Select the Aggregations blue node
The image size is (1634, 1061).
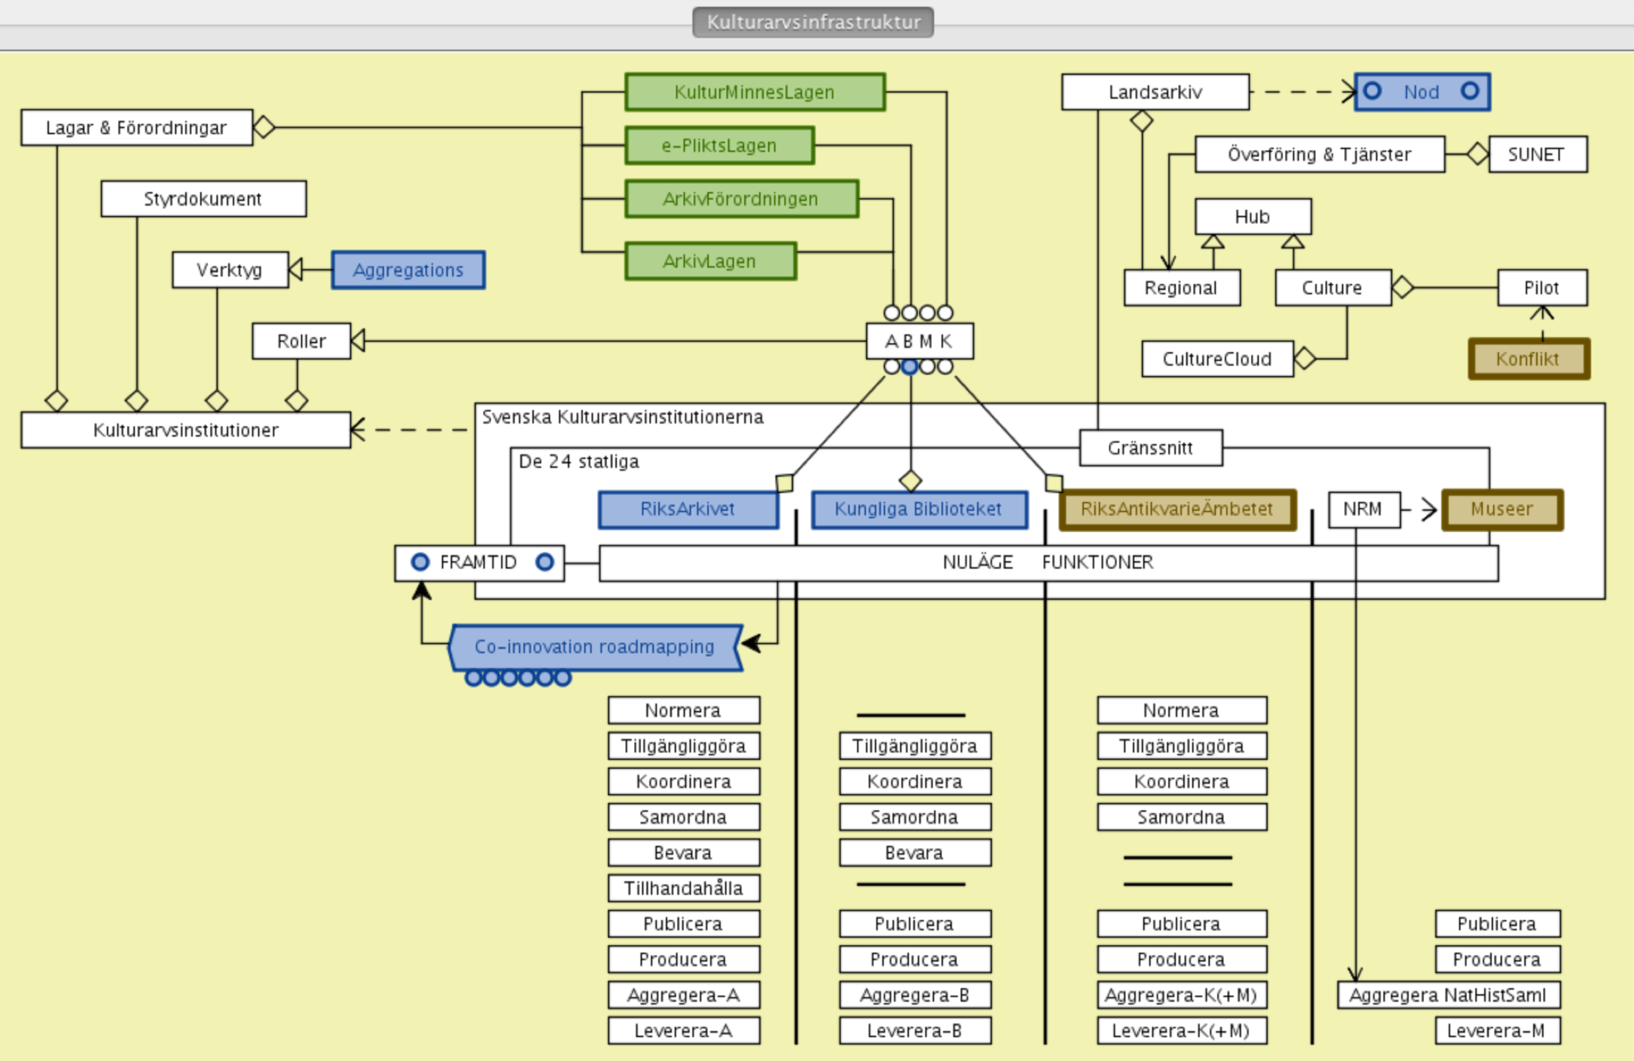coord(408,270)
